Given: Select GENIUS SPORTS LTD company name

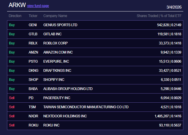Looking at the screenshot, I should tap(60, 25).
